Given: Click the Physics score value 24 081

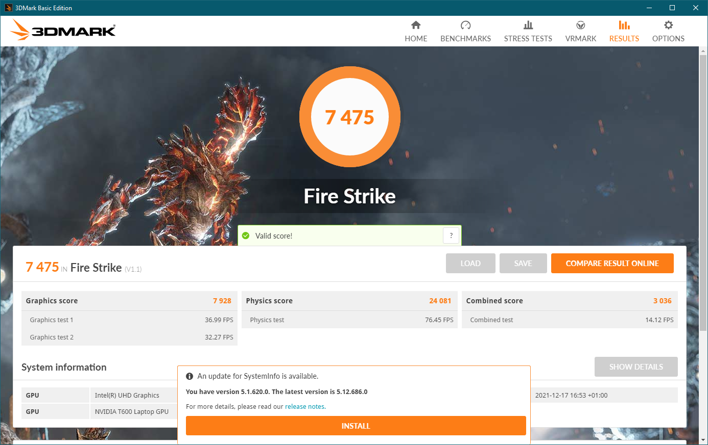Looking at the screenshot, I should (x=440, y=301).
